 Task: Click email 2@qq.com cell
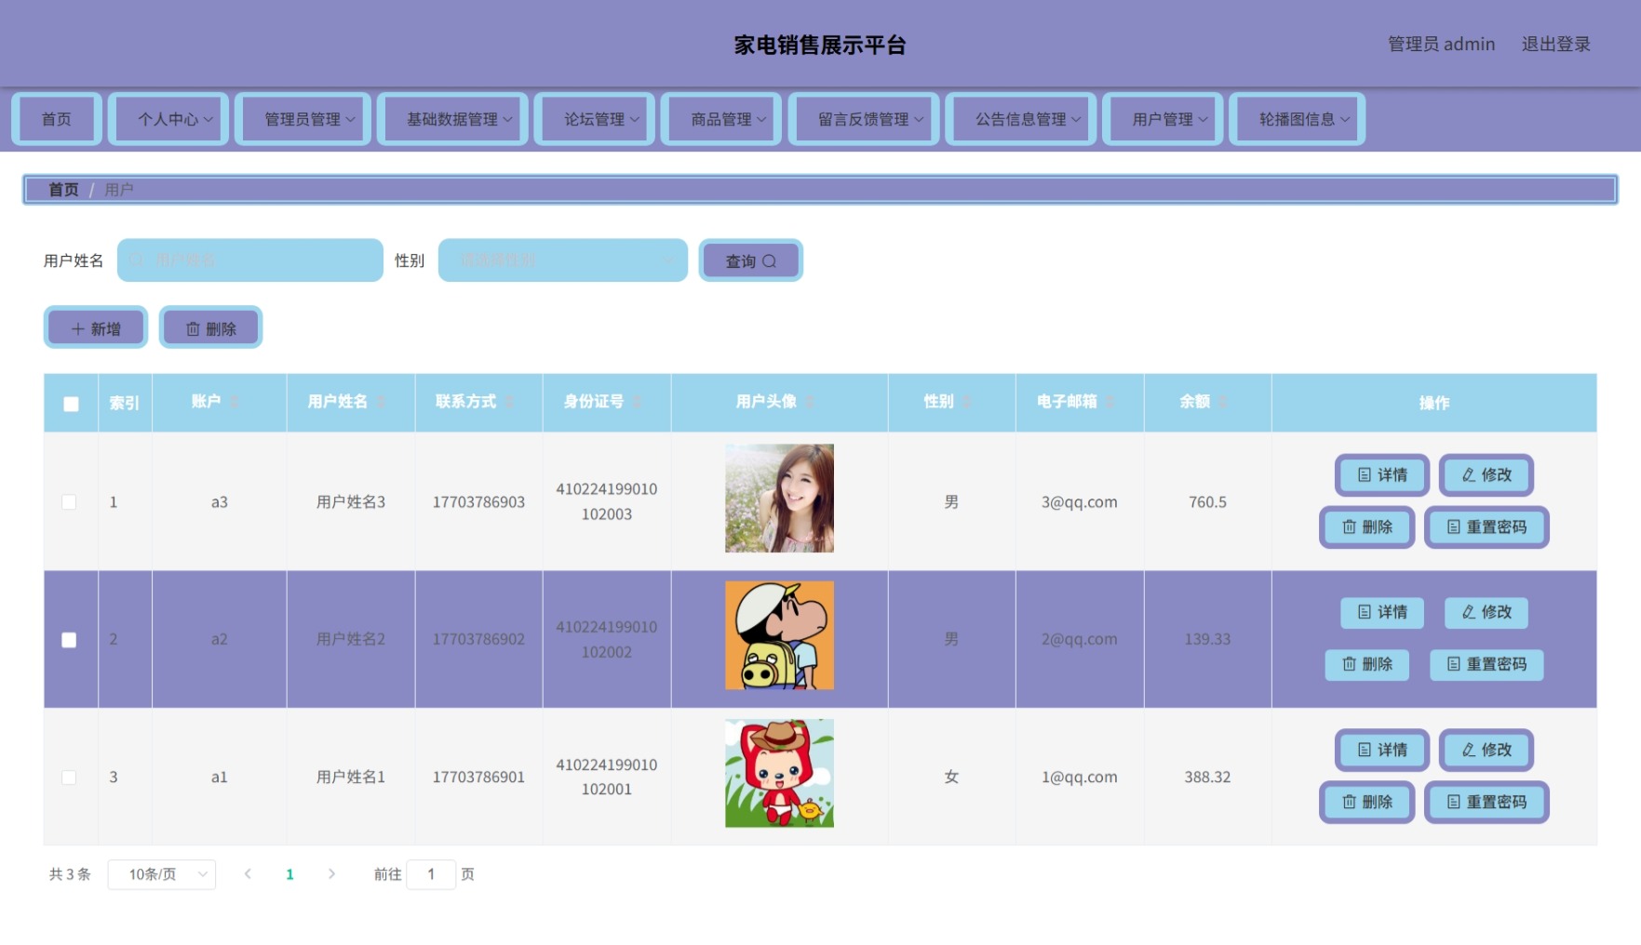click(1079, 640)
